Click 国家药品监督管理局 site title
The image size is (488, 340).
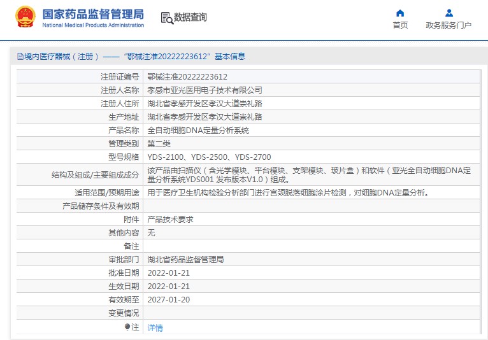[x=93, y=14]
